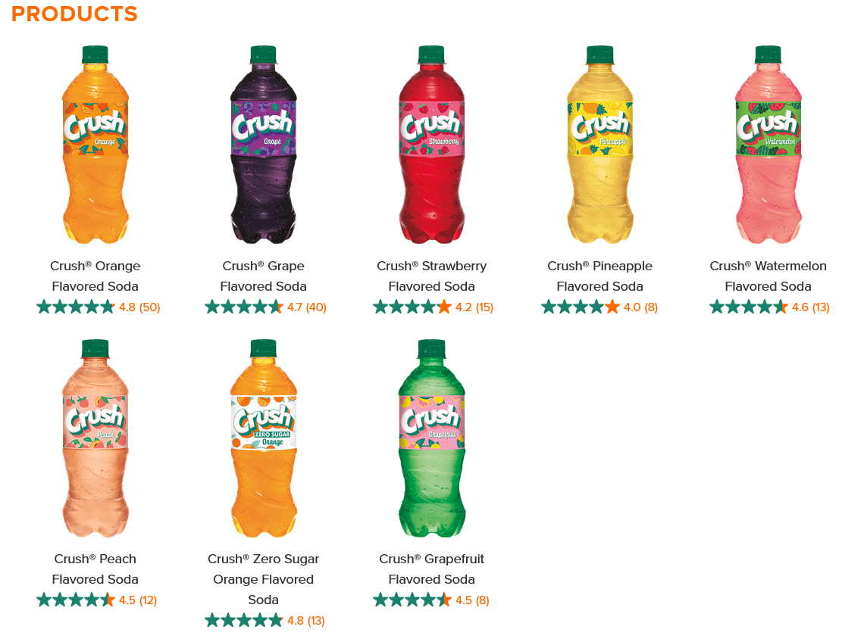Open the Crush Grape bottle image

click(264, 145)
